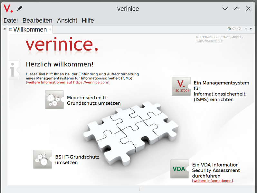Select the Willkommen tab
257x193 pixels.
[30, 30]
